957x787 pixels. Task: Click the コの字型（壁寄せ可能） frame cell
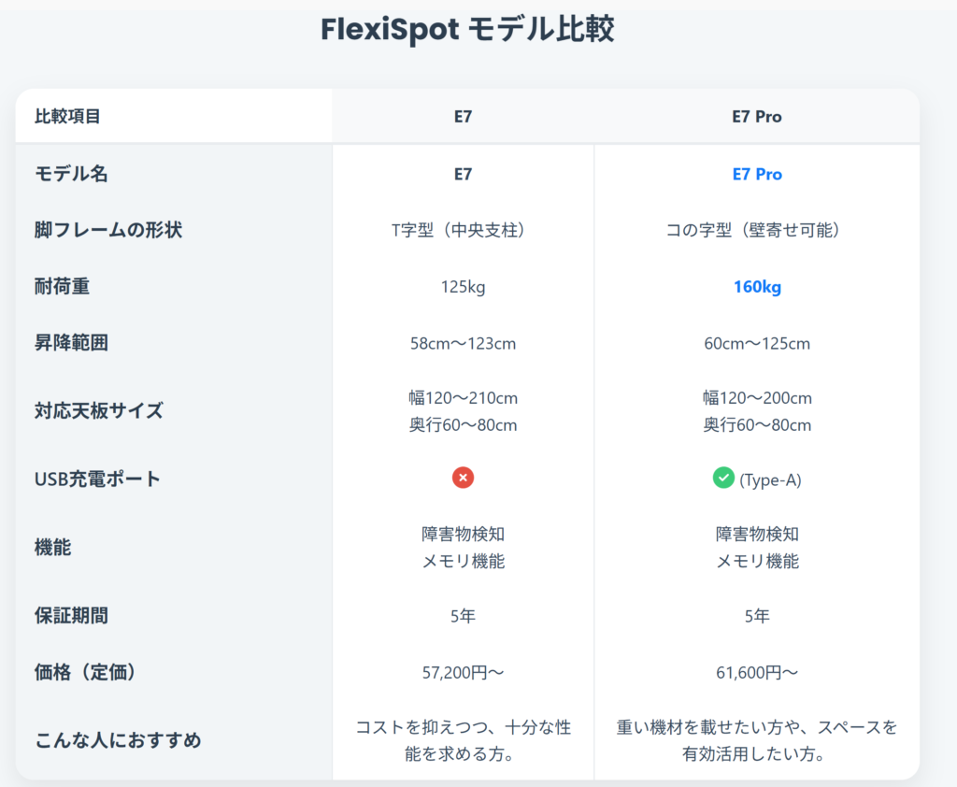click(757, 230)
